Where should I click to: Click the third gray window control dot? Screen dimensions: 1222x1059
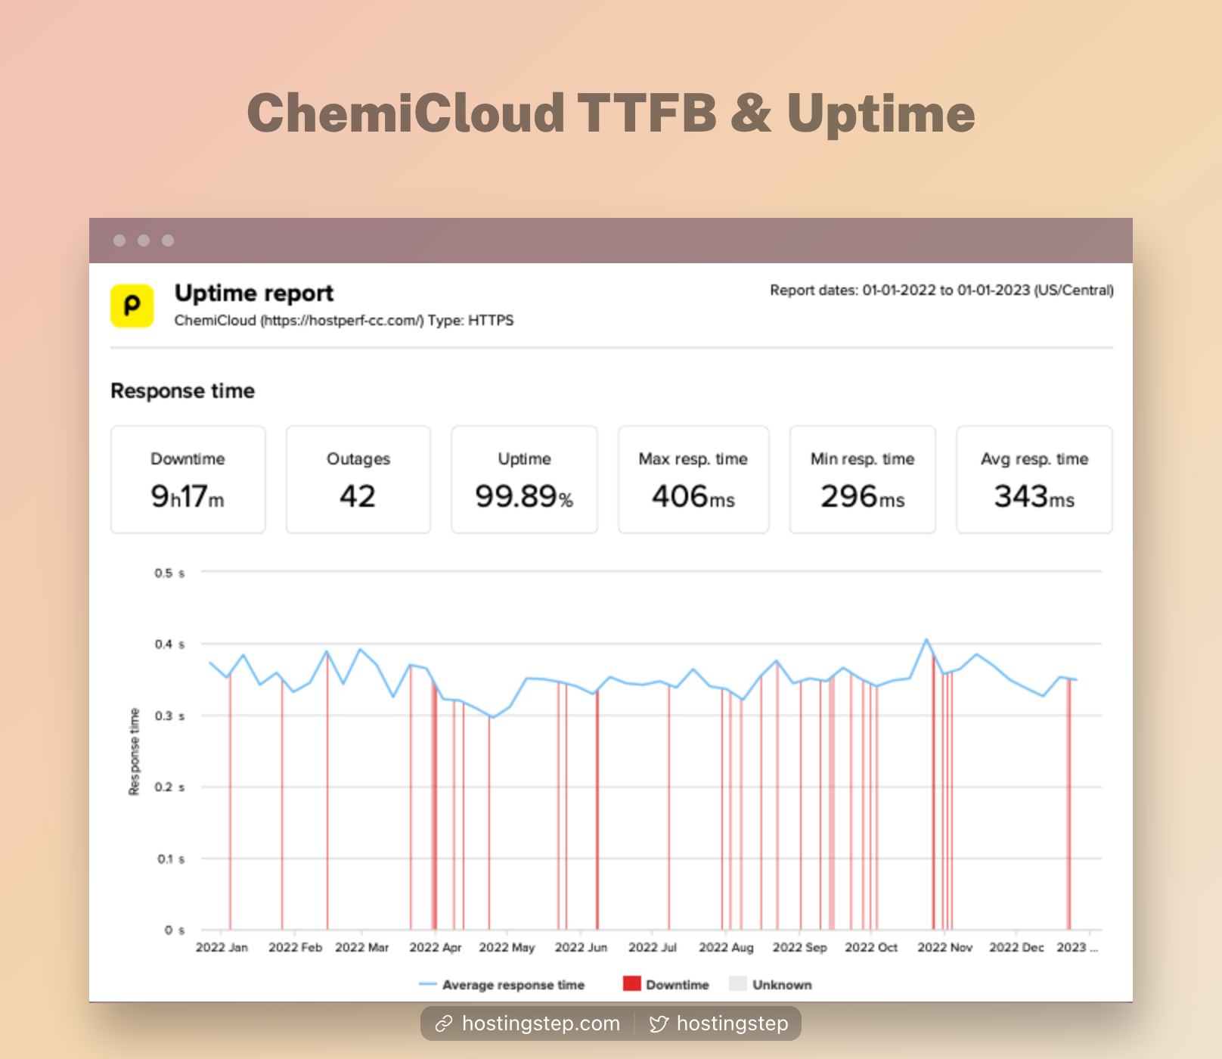click(168, 241)
